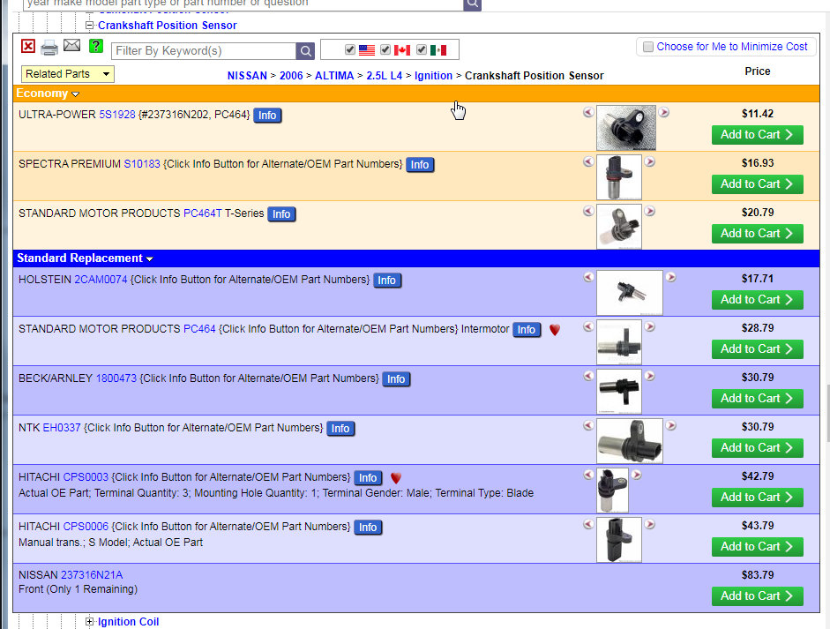Toggle the Mexico flag checkbox
The height and width of the screenshot is (629, 830).
coord(422,49)
